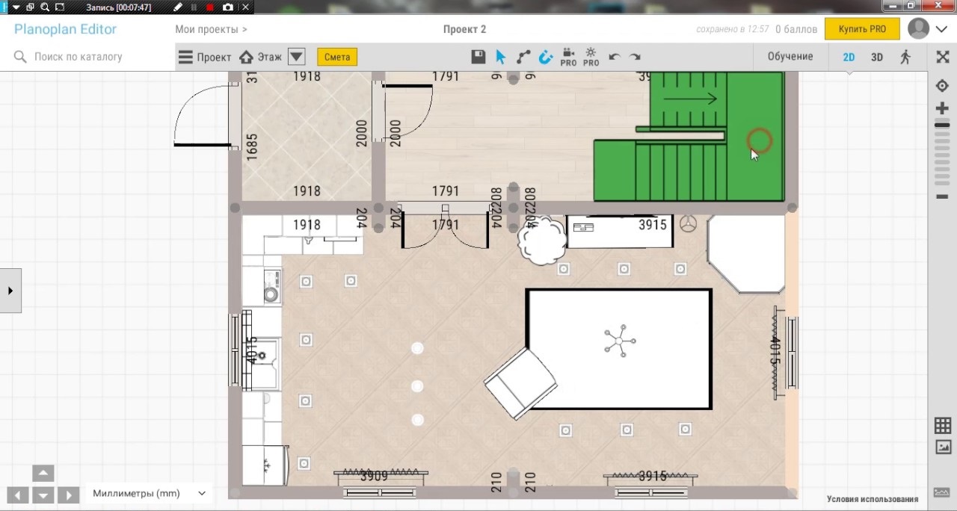Open Мои проекты breadcrumb link
Screen dimensions: 957x511
(x=211, y=29)
